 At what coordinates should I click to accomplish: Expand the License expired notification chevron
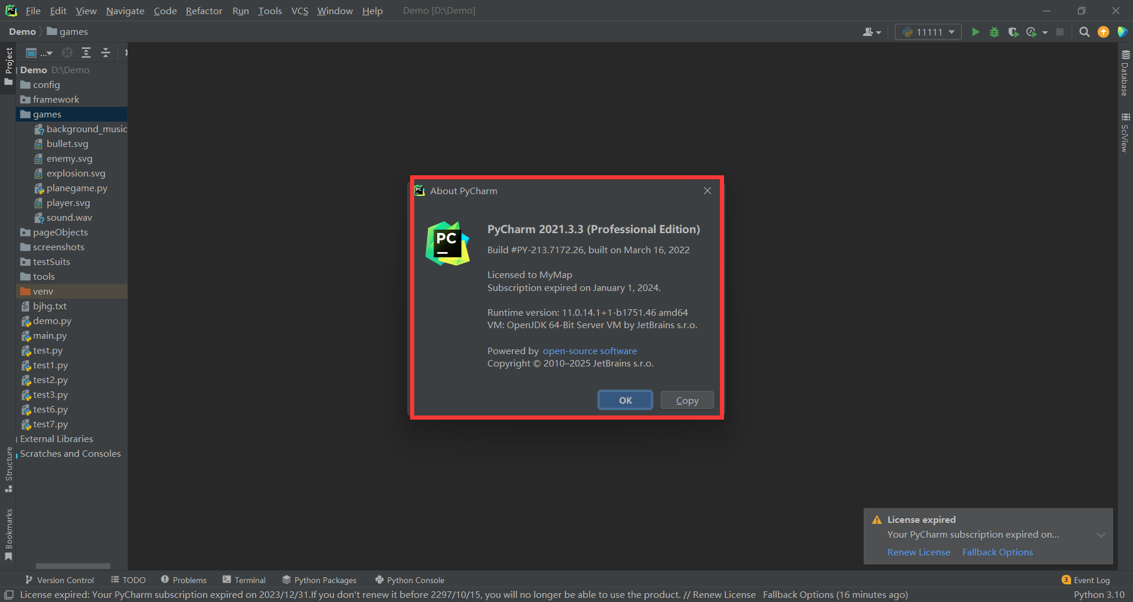pyautogui.click(x=1101, y=535)
